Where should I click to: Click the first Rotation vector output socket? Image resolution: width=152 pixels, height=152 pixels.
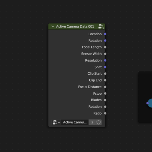coord(105,41)
